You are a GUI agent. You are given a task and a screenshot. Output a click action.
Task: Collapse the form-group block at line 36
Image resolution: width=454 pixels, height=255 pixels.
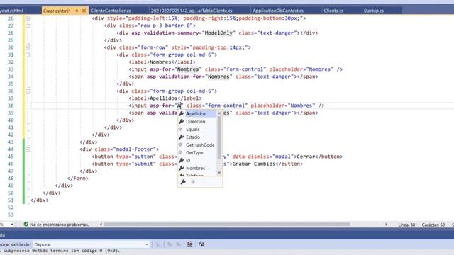28,91
